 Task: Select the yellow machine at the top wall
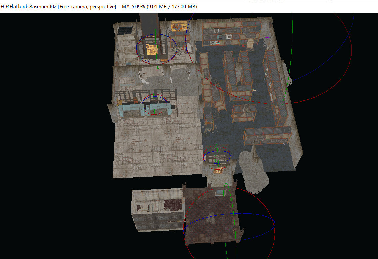click(x=179, y=26)
